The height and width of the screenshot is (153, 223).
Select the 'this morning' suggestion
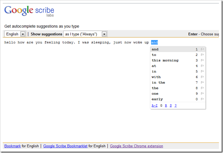(x=178, y=60)
